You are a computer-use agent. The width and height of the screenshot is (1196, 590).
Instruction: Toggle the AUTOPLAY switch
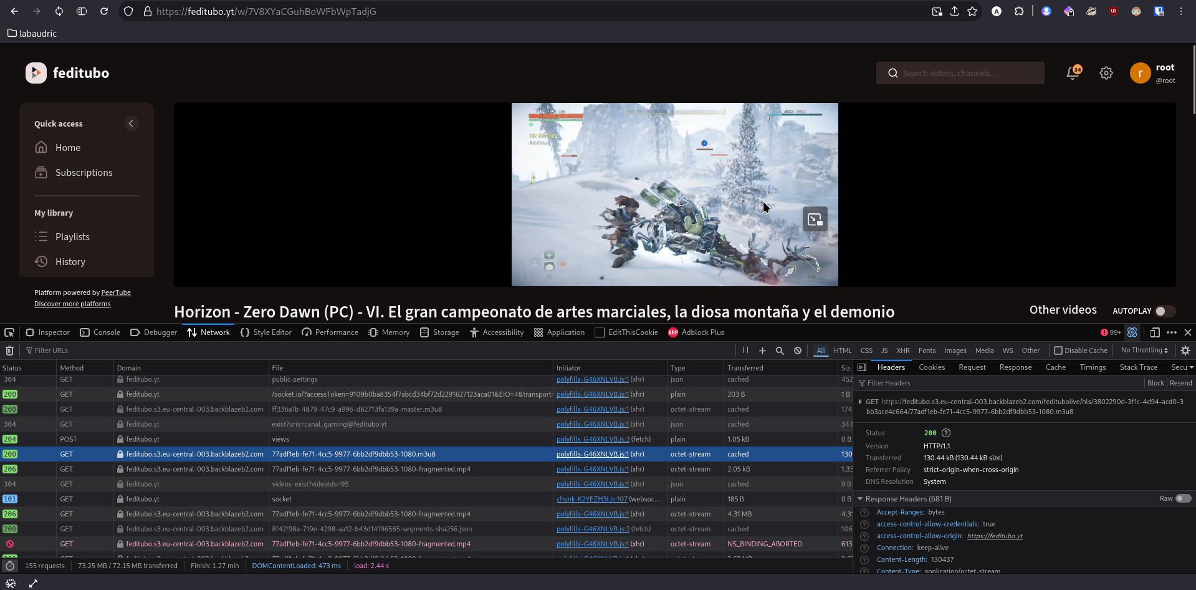click(1165, 311)
